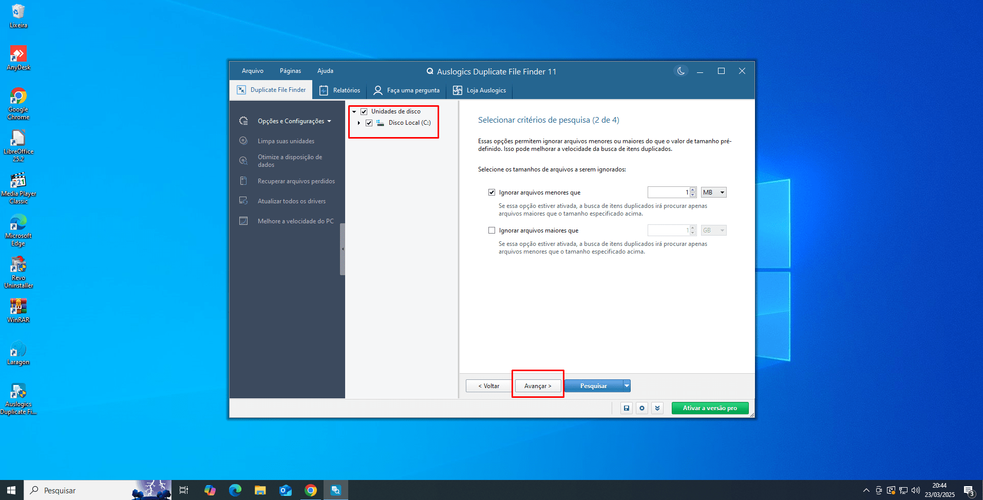Open the Arquivo menu
Screen dimensions: 983x500
[252, 70]
